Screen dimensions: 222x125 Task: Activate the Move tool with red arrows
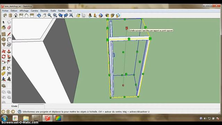[3, 51]
